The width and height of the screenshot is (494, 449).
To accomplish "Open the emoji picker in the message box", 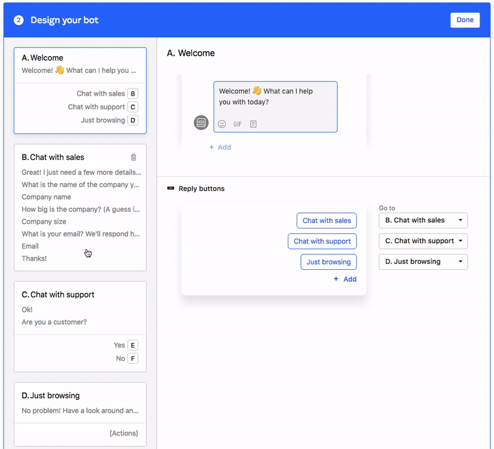I will (222, 124).
